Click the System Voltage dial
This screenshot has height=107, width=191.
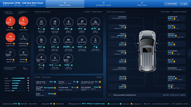(x=68, y=58)
